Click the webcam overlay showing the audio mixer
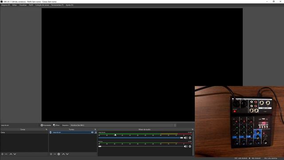 click(x=239, y=121)
